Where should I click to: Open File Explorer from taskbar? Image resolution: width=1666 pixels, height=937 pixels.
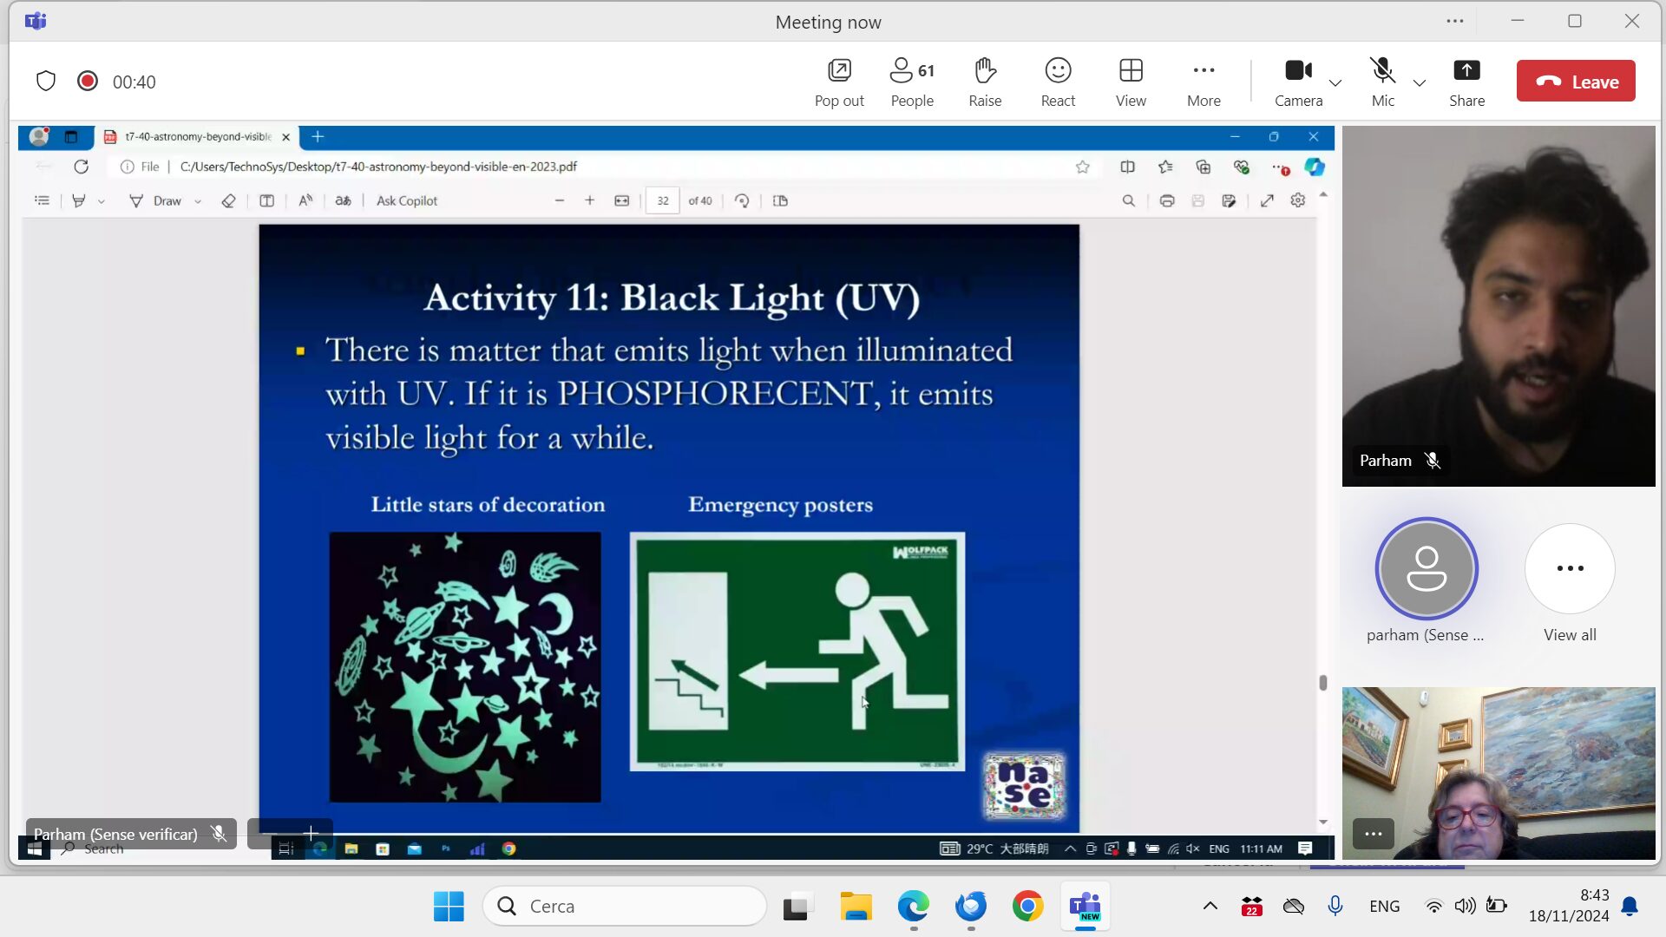(x=856, y=907)
